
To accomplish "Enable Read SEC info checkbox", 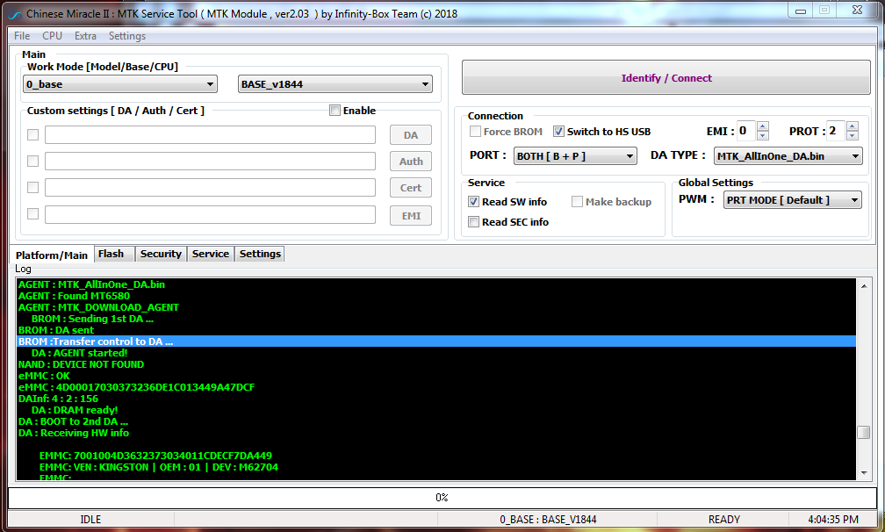I will [473, 222].
